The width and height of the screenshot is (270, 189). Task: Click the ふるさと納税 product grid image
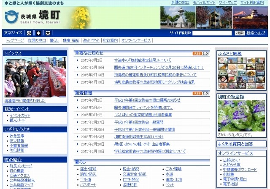[x=241, y=73]
